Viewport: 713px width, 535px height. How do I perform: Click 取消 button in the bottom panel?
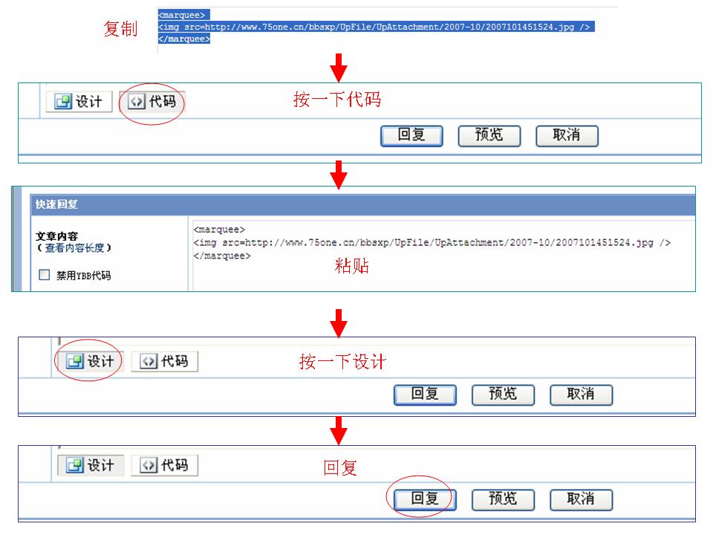pyautogui.click(x=581, y=499)
